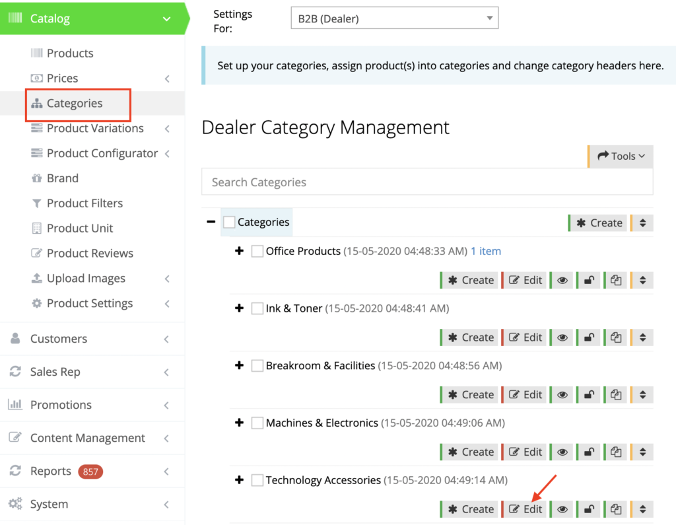The width and height of the screenshot is (676, 525).
Task: Expand the Sales Rep section
Action: coord(92,372)
